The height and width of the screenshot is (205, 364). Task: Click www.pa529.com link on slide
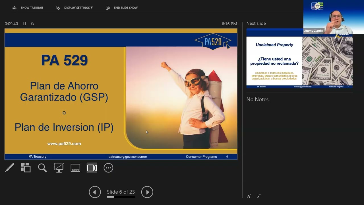point(64,144)
